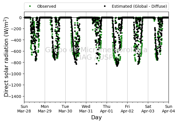Click the black Estimated legend marker
The width and height of the screenshot is (178, 123).
coord(105,6)
